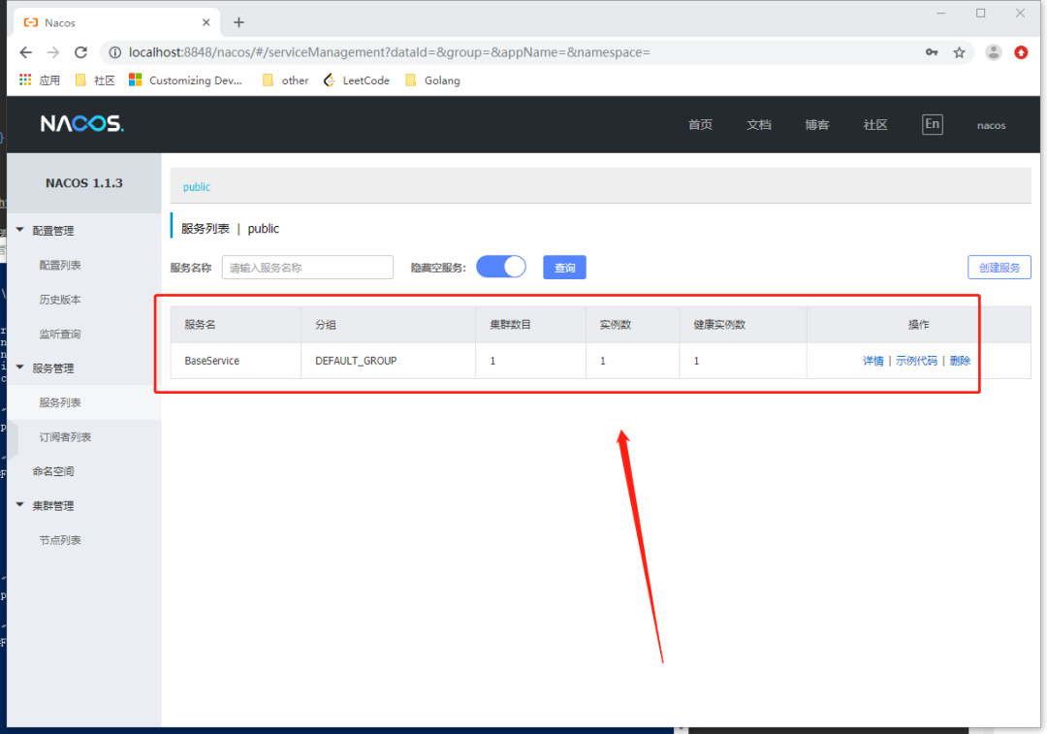The width and height of the screenshot is (1047, 734).
Task: Open 详情 for BaseService
Action: coord(872,361)
